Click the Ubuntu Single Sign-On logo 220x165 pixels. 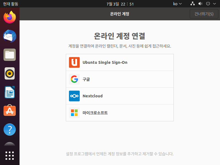click(74, 62)
